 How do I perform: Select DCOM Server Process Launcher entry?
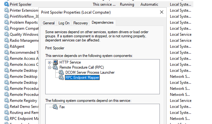[x=90, y=72]
